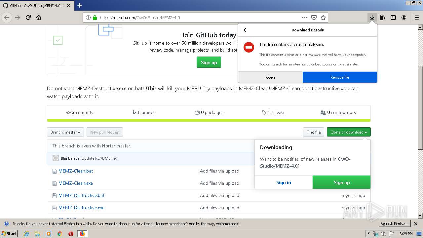Open MEMZ-Clean.bat file link
The width and height of the screenshot is (423, 238).
(76, 171)
